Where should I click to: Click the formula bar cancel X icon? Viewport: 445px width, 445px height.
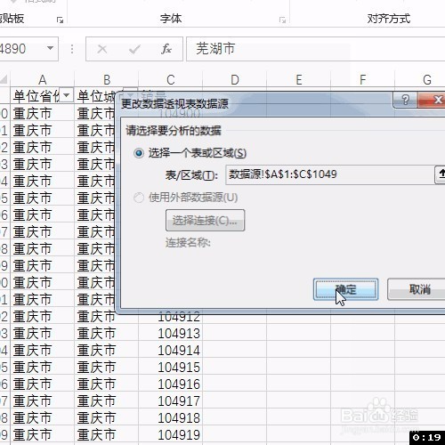pos(102,49)
